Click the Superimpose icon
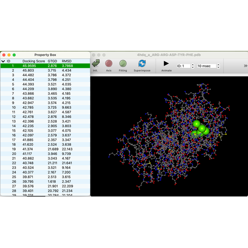The height and width of the screenshot is (248, 248). coord(142,63)
